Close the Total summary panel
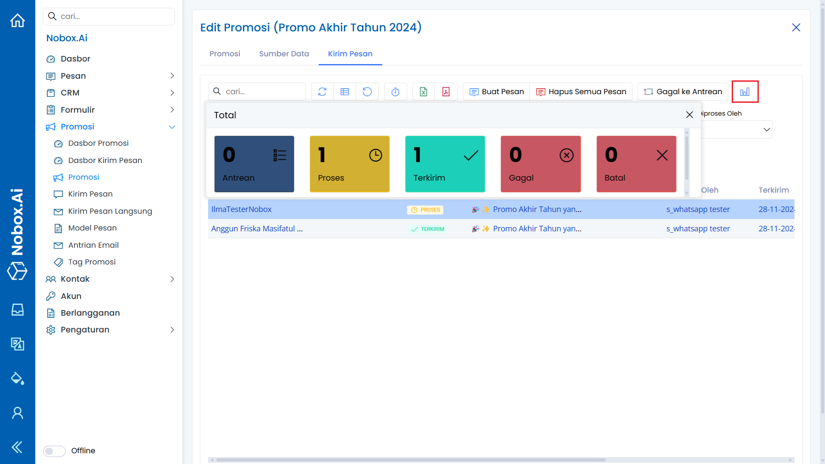825x464 pixels. point(689,115)
